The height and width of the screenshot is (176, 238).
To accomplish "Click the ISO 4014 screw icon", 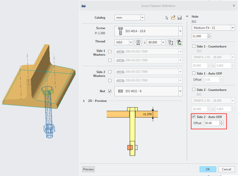I will [x=121, y=31].
